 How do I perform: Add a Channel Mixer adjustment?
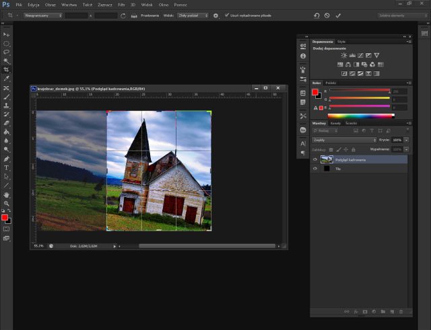372,65
